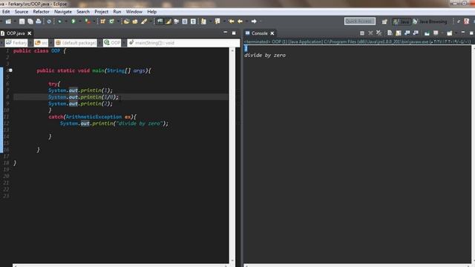Click the New file toolbar icon

[x=8, y=22]
